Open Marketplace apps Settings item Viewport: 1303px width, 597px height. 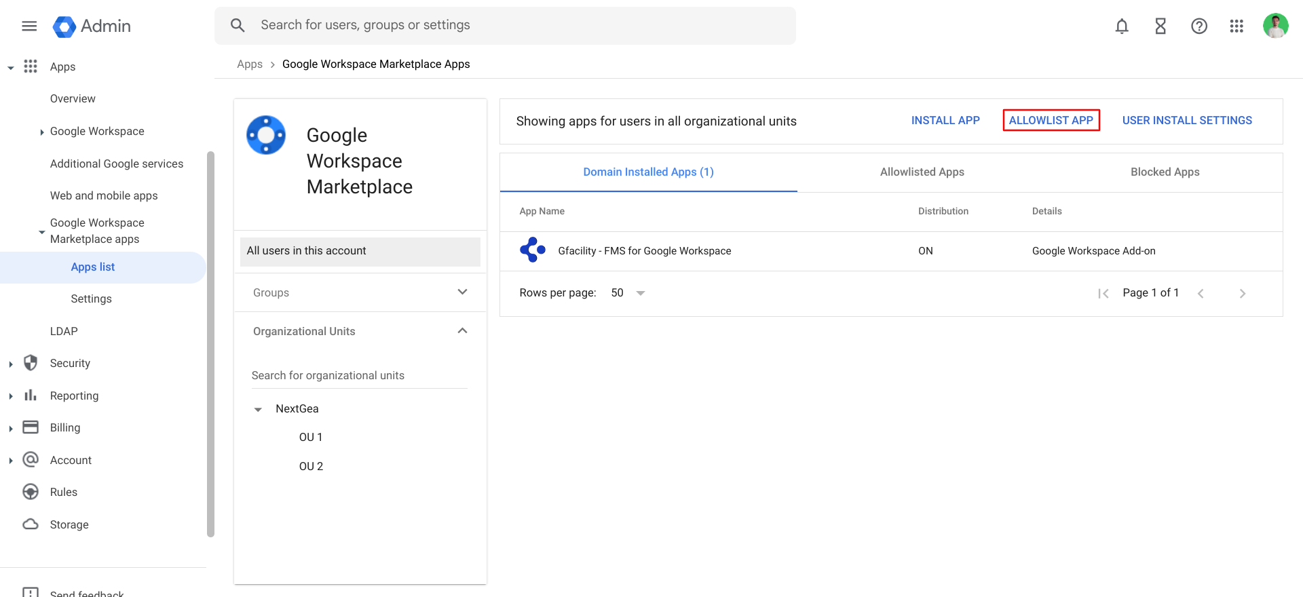point(91,298)
